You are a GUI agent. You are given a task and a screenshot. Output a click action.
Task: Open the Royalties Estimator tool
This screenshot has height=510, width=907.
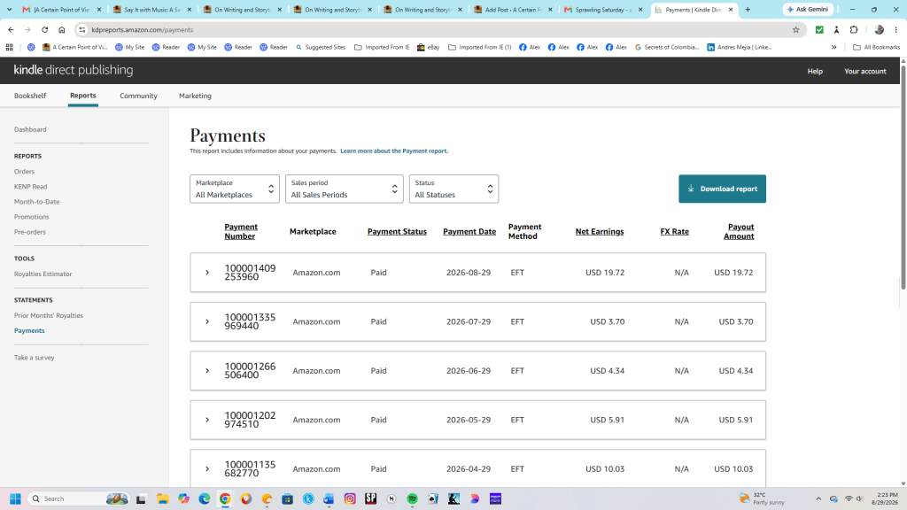(43, 274)
